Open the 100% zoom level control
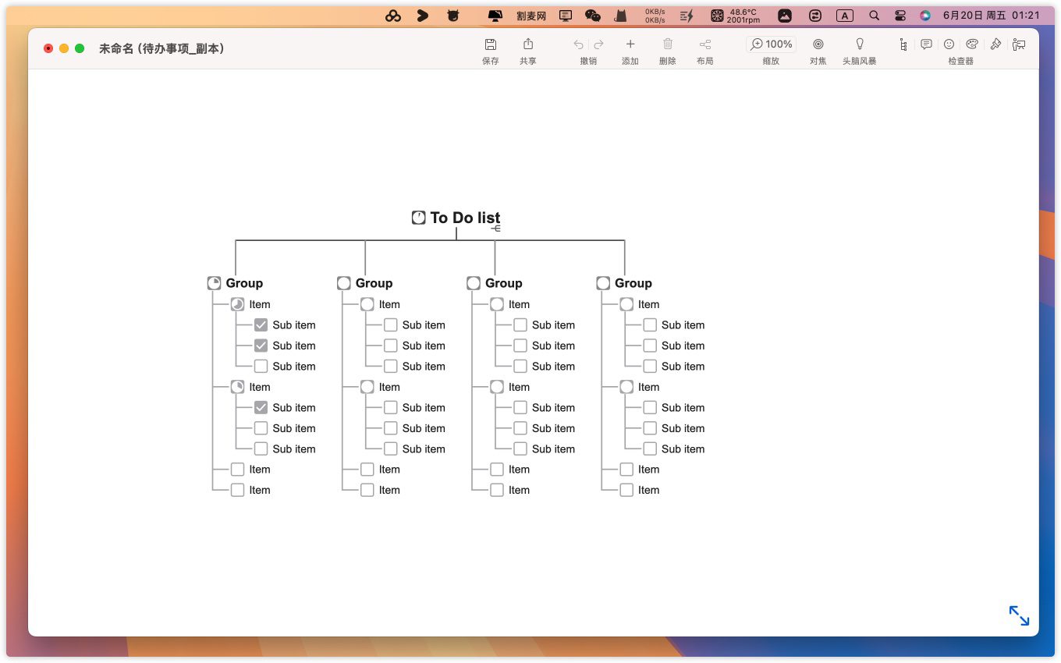Screen dimensions: 1061x663 click(771, 44)
